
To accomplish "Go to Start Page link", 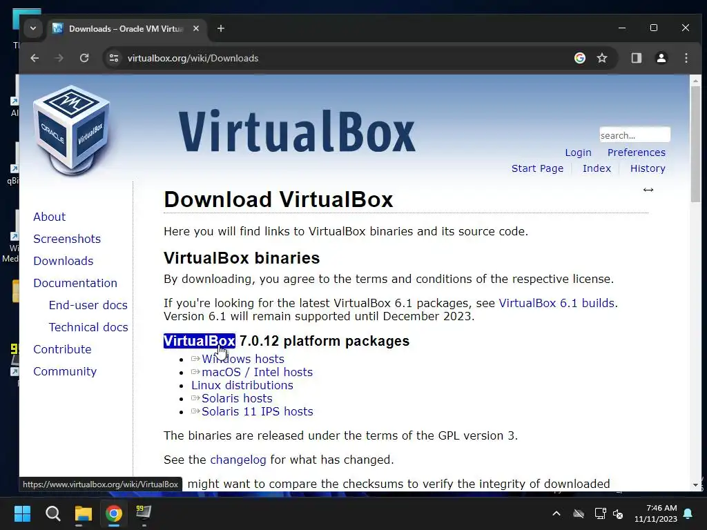I will pyautogui.click(x=537, y=168).
